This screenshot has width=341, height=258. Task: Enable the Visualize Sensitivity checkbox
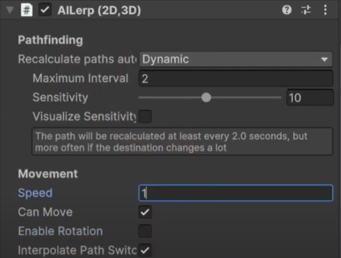pos(145,116)
